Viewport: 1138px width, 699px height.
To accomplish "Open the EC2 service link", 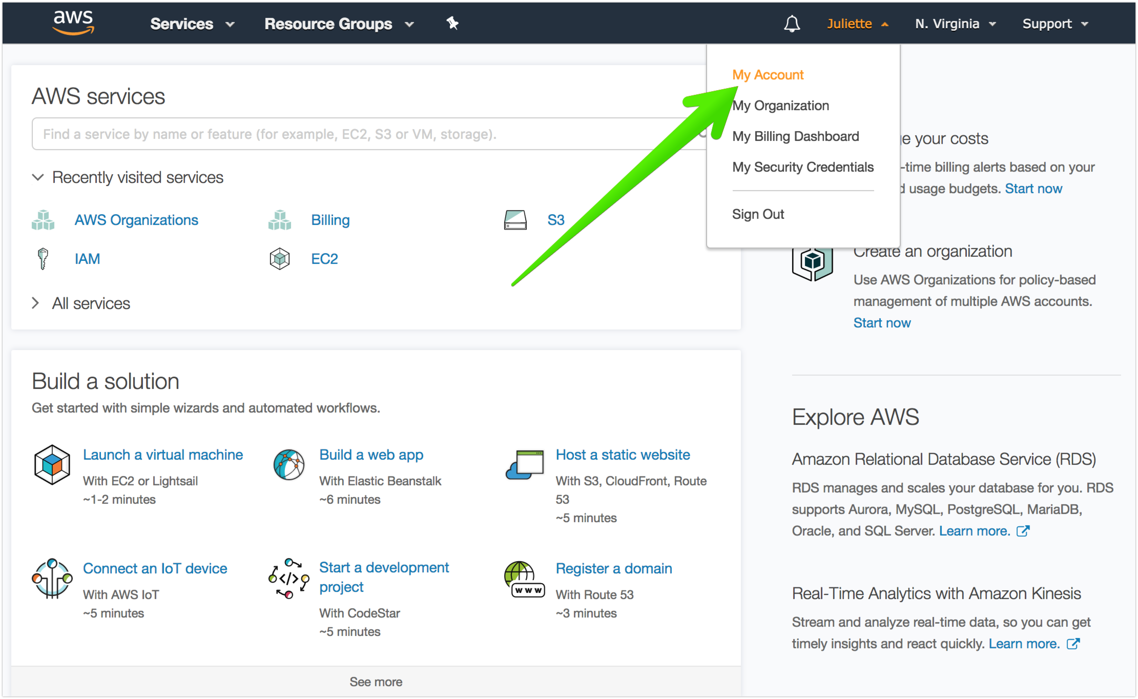I will pyautogui.click(x=324, y=259).
